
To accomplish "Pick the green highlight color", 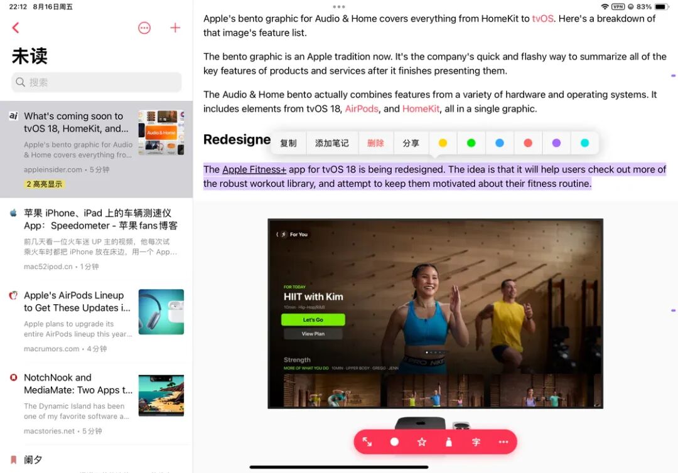I will (471, 143).
